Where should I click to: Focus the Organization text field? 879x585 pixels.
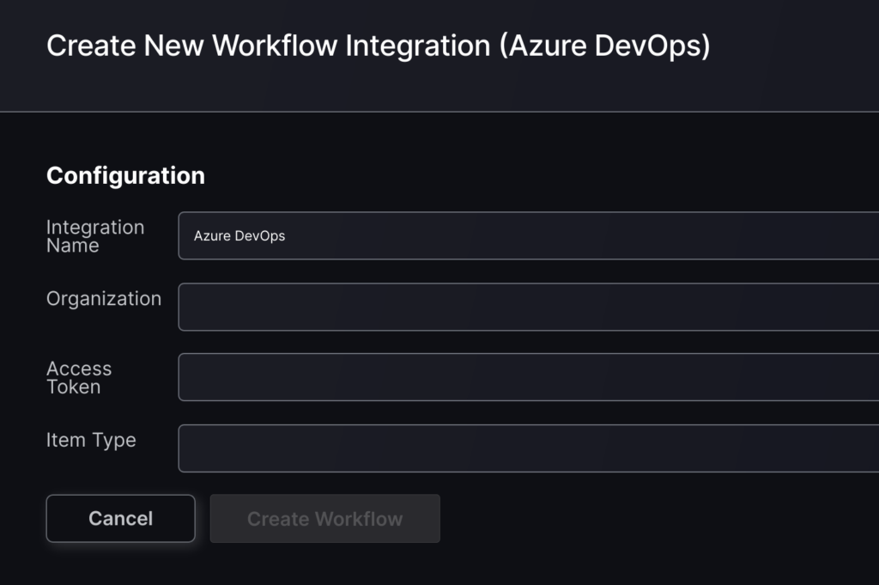pos(529,307)
